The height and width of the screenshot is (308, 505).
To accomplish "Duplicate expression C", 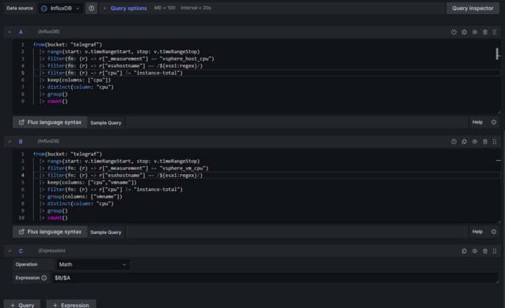I will tap(464, 251).
